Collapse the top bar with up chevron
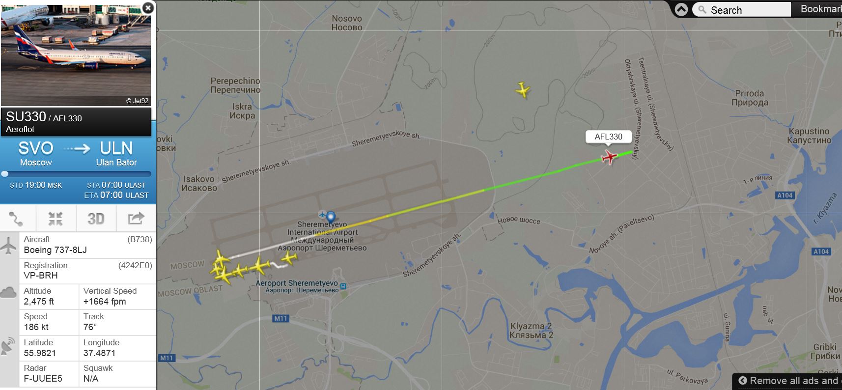The width and height of the screenshot is (842, 390). click(x=681, y=9)
